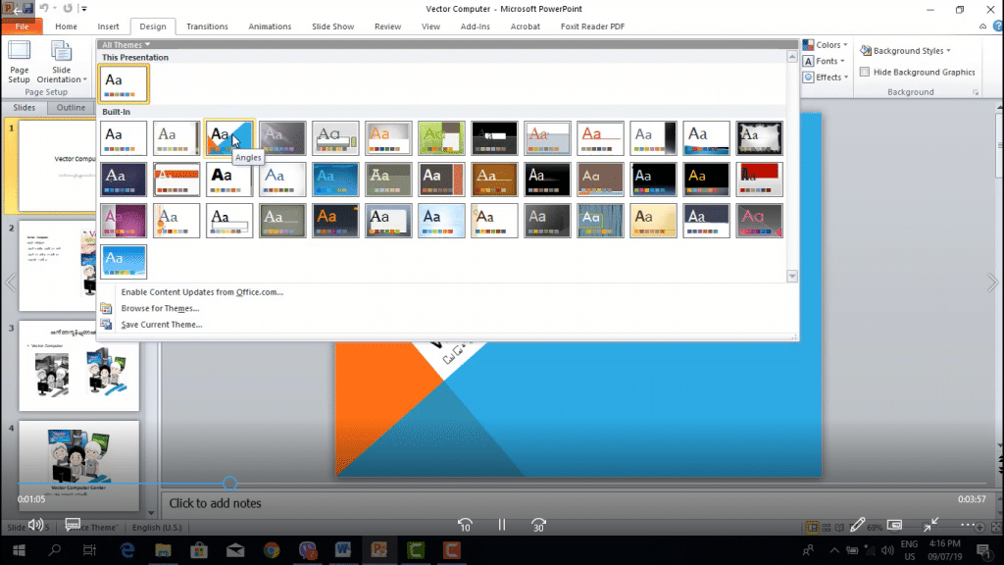This screenshot has height=565, width=1004.
Task: Select slide 3 thumbnail
Action: (78, 366)
